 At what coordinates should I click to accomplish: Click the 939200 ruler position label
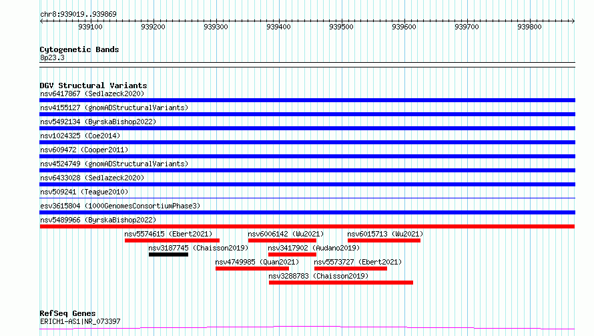[153, 27]
